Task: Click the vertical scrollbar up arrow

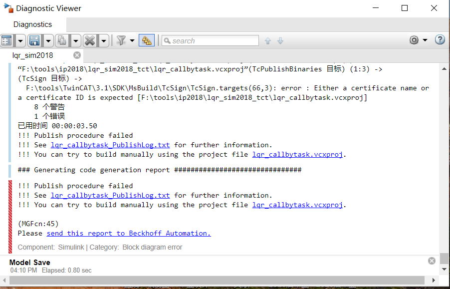Action: click(x=444, y=68)
